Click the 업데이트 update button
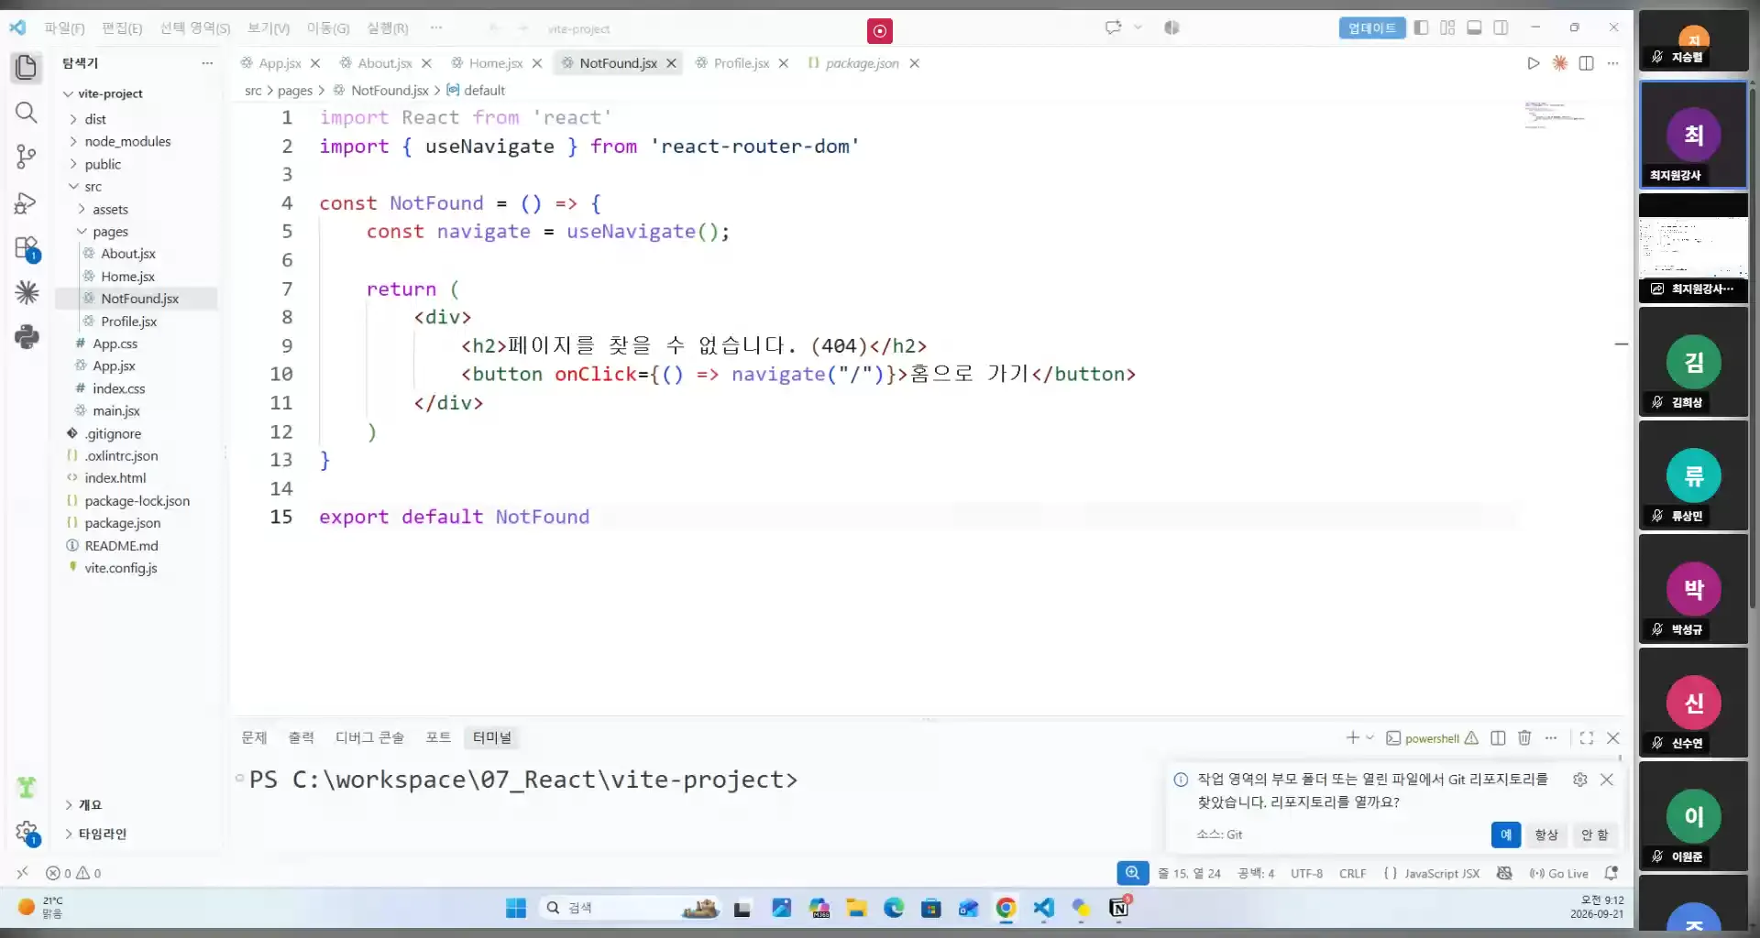The height and width of the screenshot is (938, 1760). point(1372,27)
